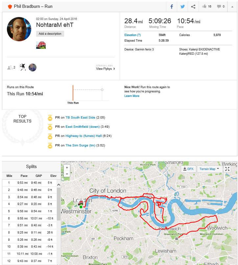Open East Smithfield (down) segment
The width and height of the screenshot is (238, 265).
[82, 126]
